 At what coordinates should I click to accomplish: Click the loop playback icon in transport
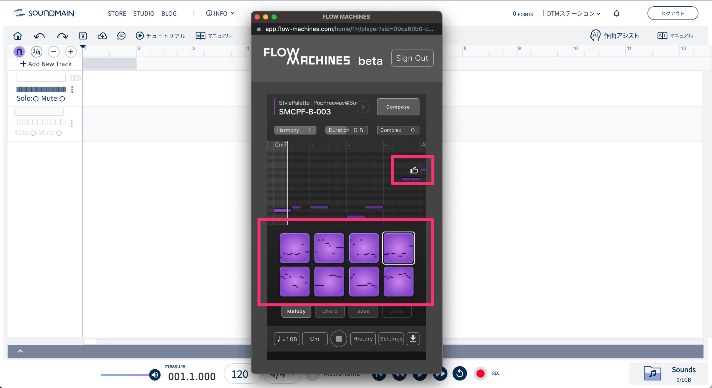point(460,373)
